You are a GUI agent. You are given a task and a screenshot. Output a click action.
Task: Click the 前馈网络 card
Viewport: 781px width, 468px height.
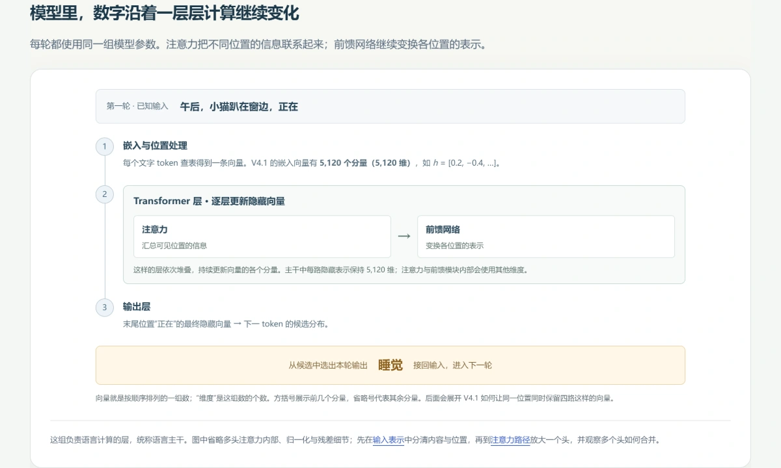click(546, 237)
